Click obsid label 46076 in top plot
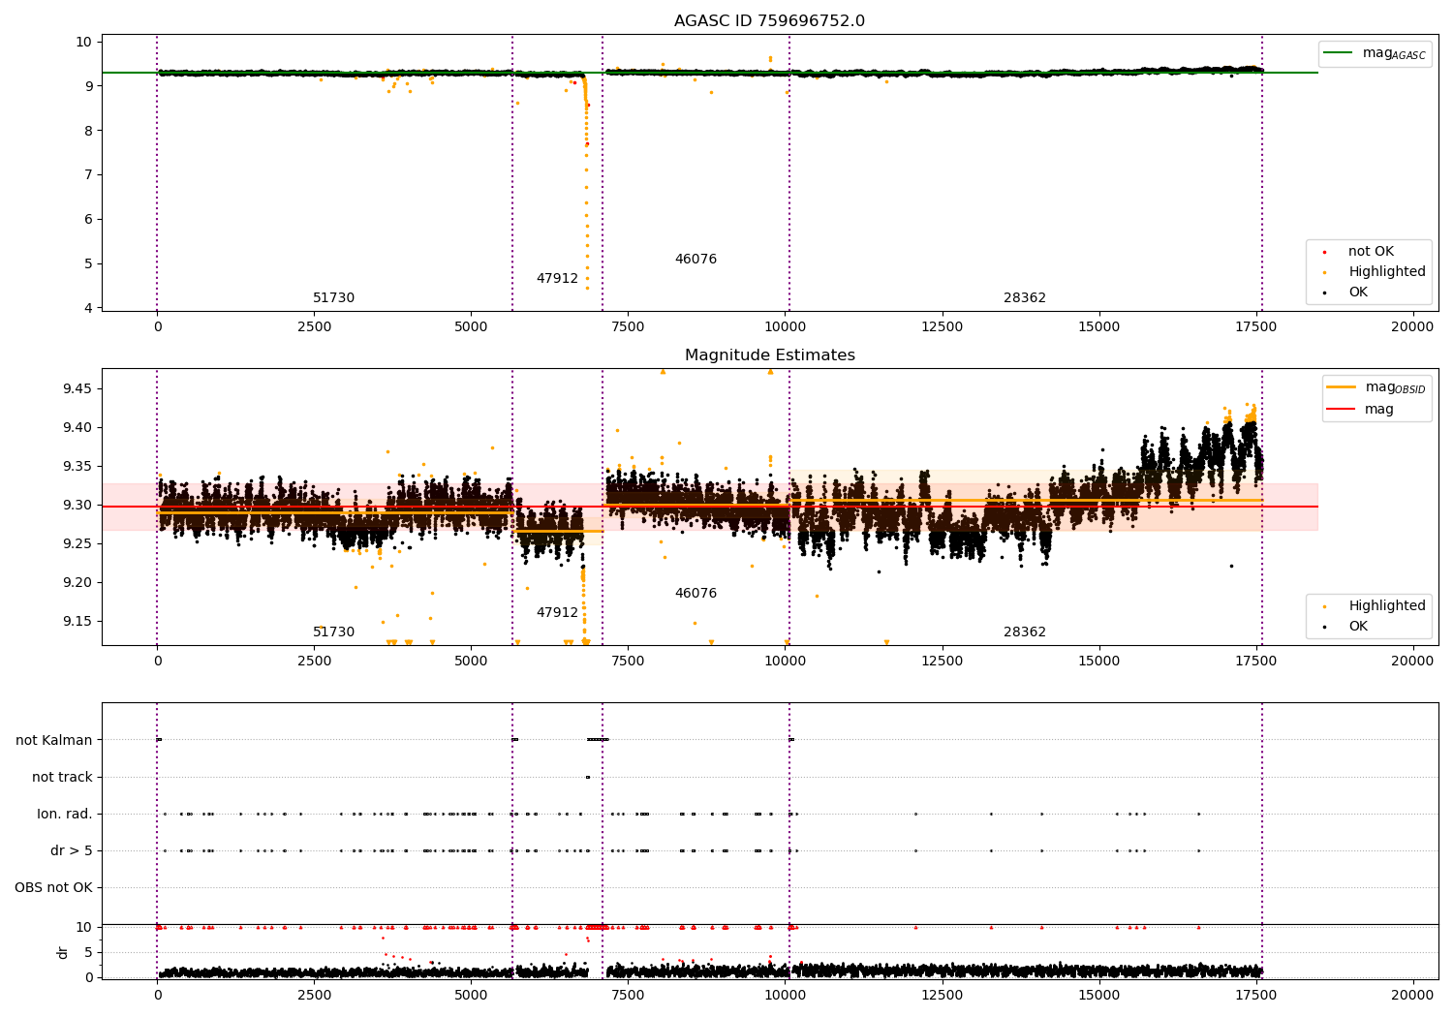Viewport: 1453px width, 1017px height. (x=696, y=260)
